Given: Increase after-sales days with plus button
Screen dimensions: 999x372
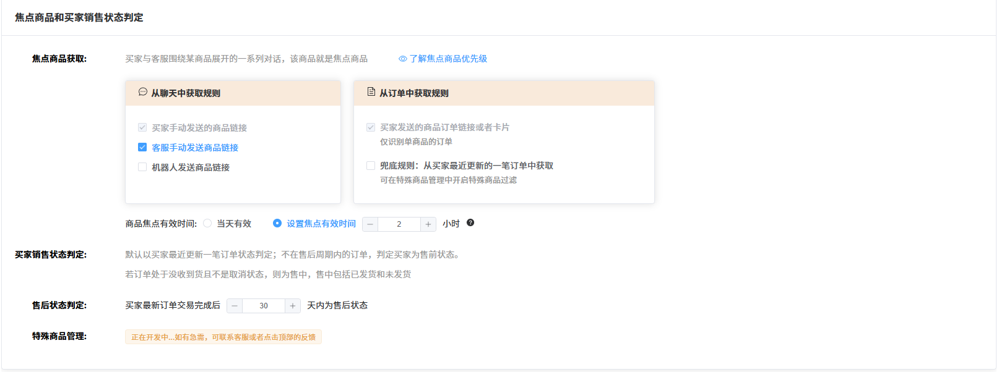Looking at the screenshot, I should (293, 306).
